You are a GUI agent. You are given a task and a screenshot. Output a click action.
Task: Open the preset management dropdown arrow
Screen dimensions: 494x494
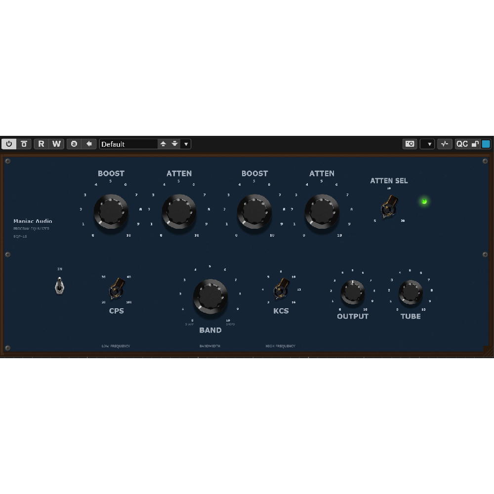pos(186,144)
